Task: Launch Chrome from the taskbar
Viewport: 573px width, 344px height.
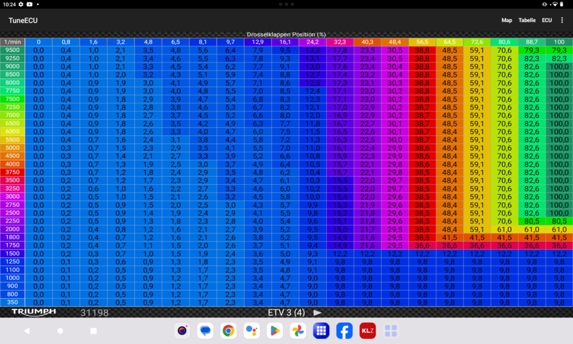Action: [x=229, y=331]
